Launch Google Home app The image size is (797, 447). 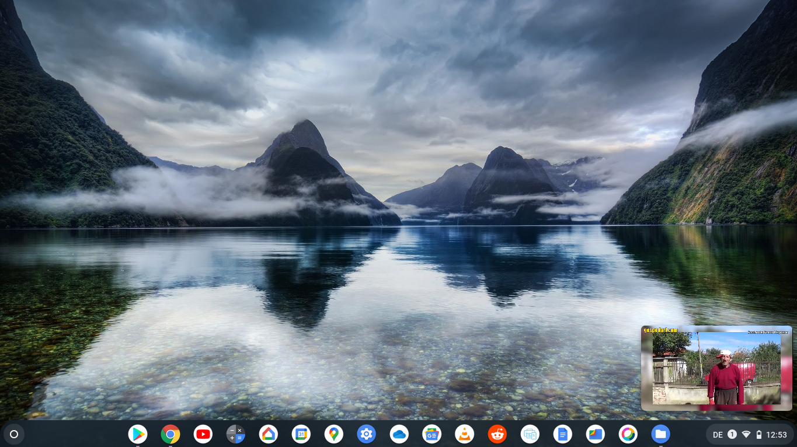click(269, 434)
